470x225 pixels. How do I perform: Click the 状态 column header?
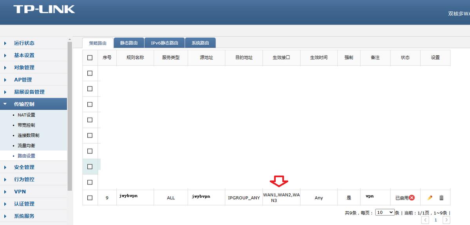pyautogui.click(x=405, y=58)
